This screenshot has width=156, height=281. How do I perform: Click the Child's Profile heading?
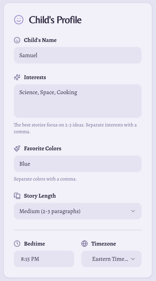pyautogui.click(x=55, y=20)
